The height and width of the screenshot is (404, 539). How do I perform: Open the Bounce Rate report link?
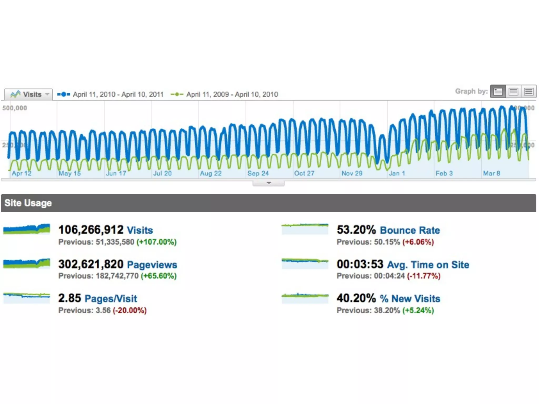(410, 230)
